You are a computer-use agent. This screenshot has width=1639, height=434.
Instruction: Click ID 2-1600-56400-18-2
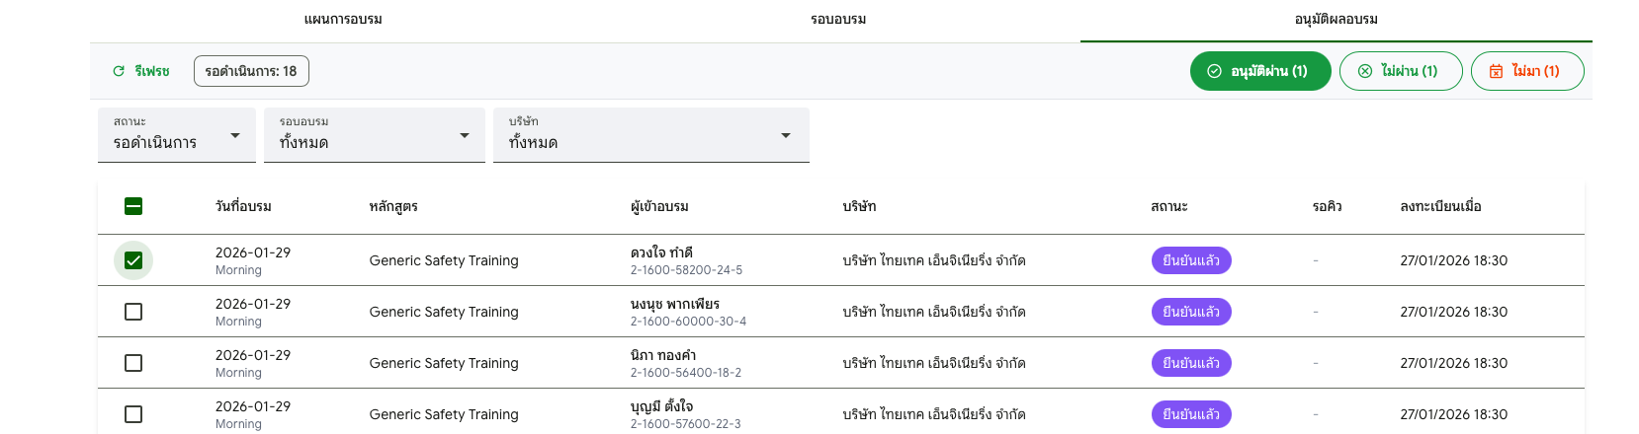(686, 373)
